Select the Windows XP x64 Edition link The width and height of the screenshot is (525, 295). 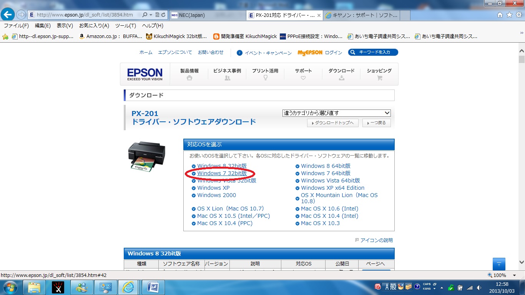(332, 188)
